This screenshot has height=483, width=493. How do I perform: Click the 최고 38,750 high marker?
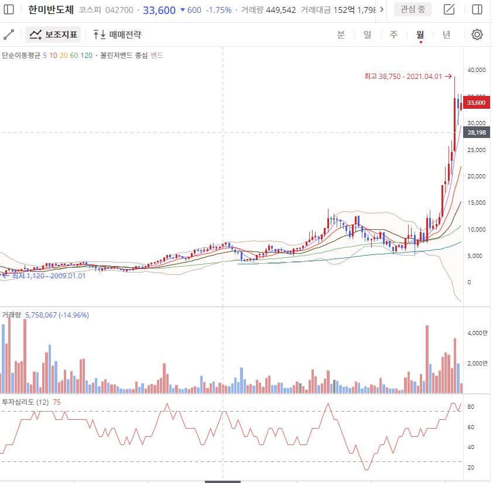(408, 77)
